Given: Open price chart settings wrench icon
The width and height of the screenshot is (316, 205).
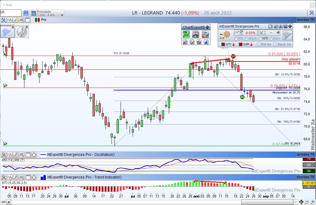Looking at the screenshot, I should click(x=3, y=20).
